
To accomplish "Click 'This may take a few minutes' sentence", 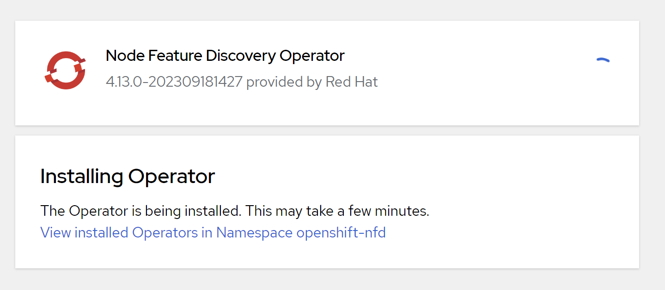I will tap(337, 211).
